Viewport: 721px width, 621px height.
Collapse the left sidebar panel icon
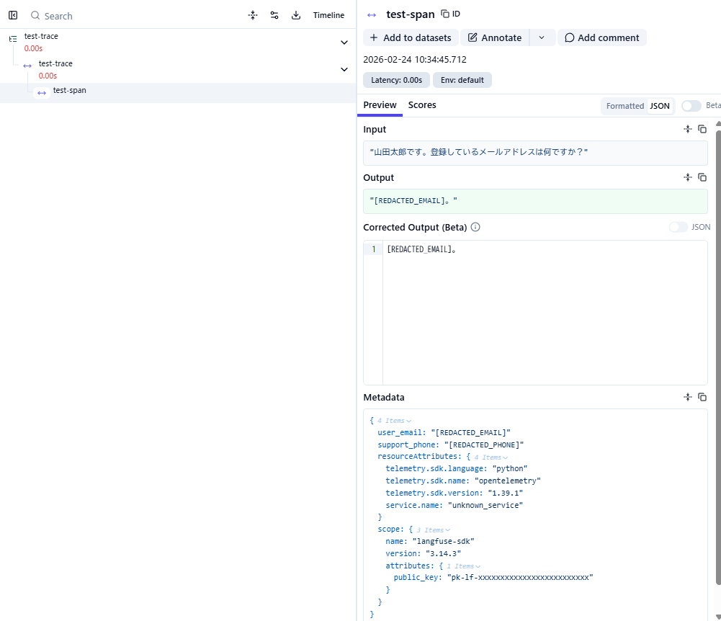pyautogui.click(x=13, y=15)
